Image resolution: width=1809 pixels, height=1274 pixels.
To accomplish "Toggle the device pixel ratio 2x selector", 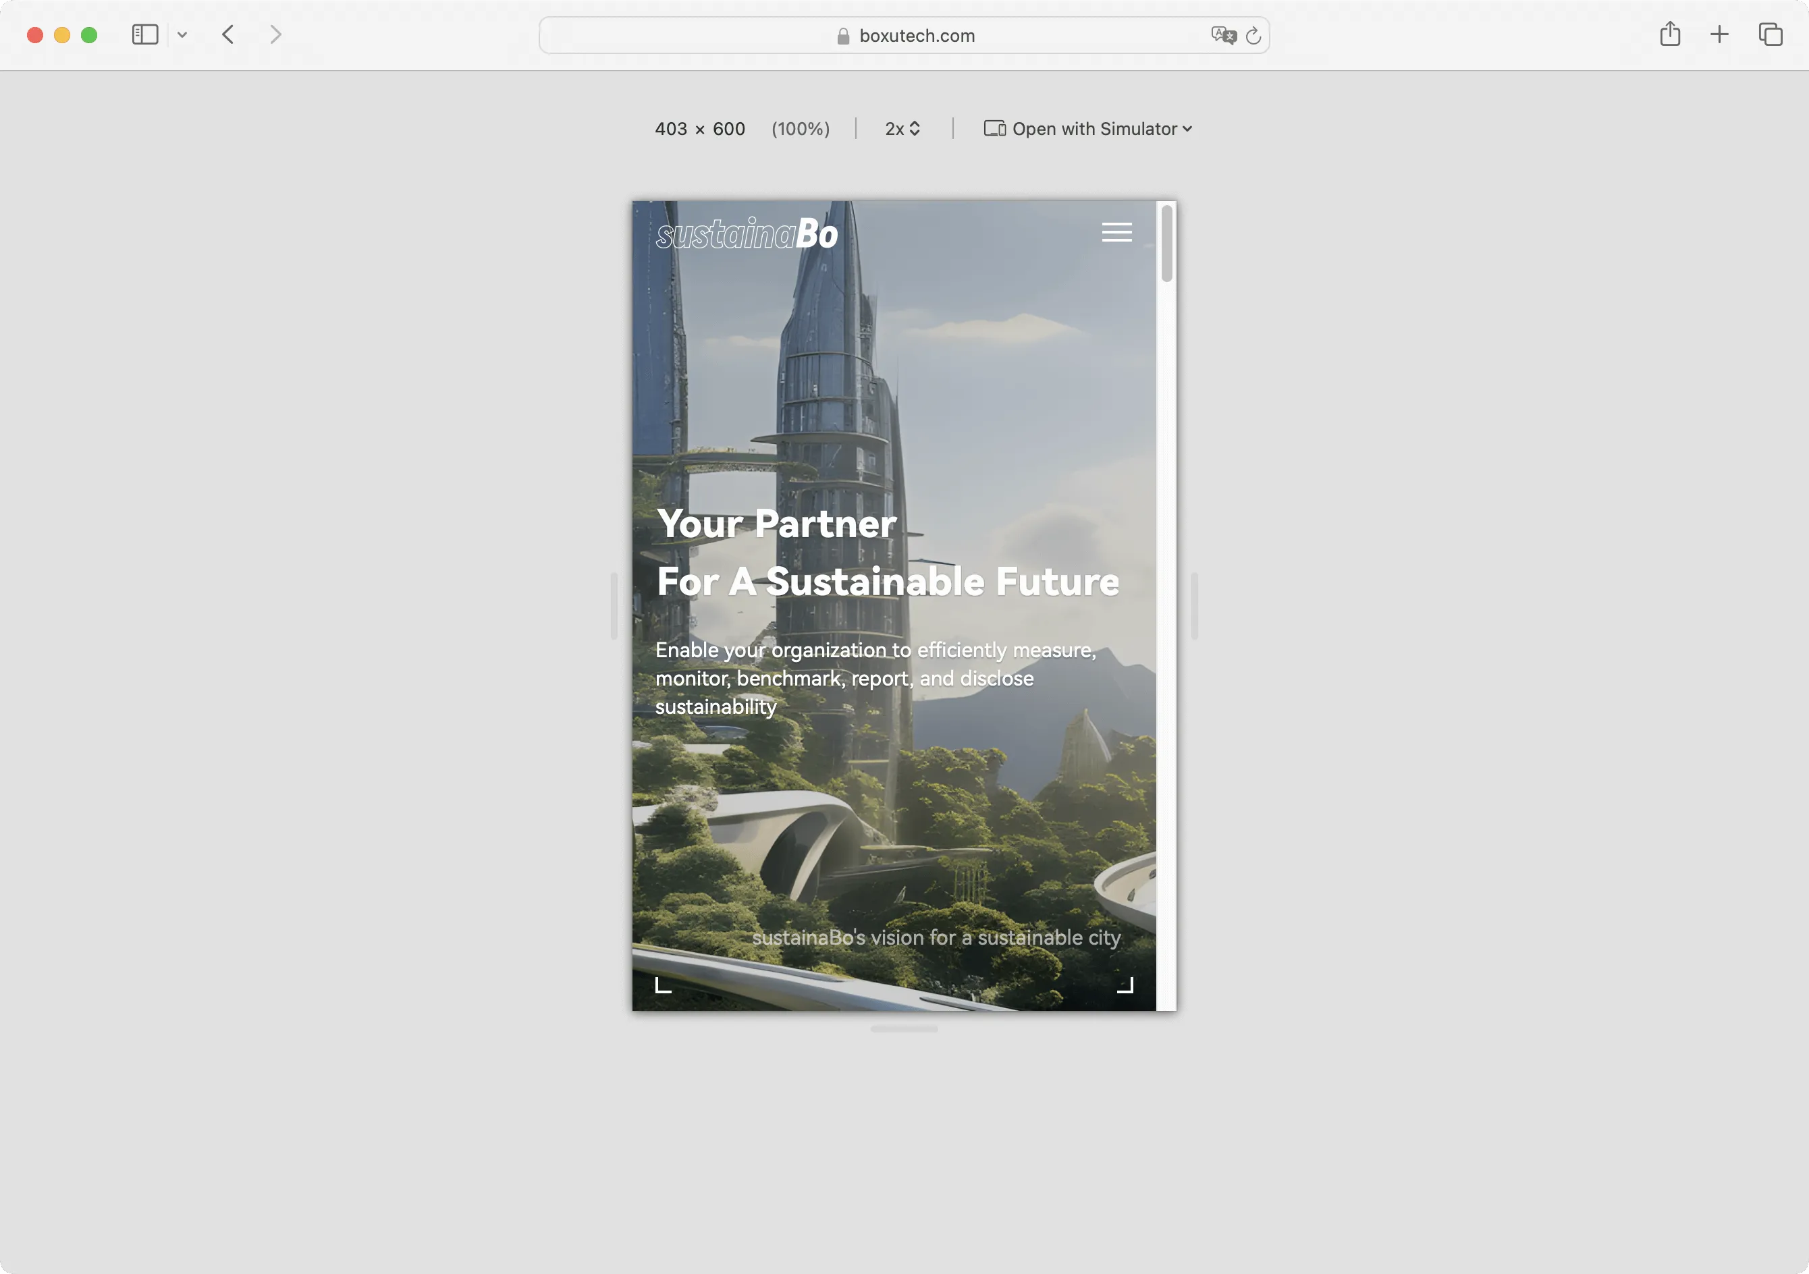I will click(x=903, y=128).
